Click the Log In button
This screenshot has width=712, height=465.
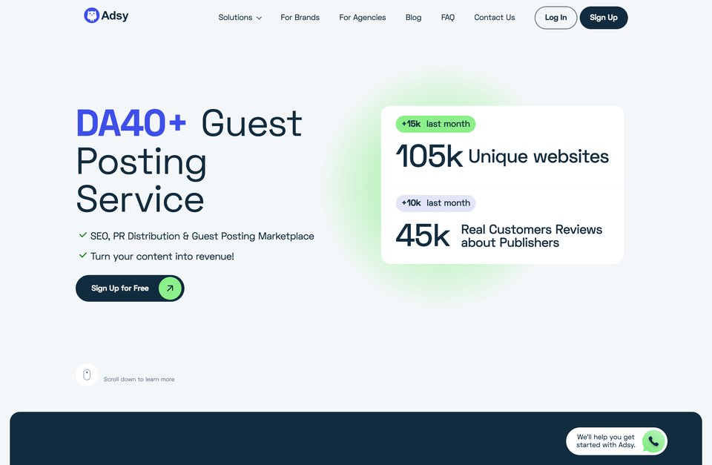click(556, 18)
